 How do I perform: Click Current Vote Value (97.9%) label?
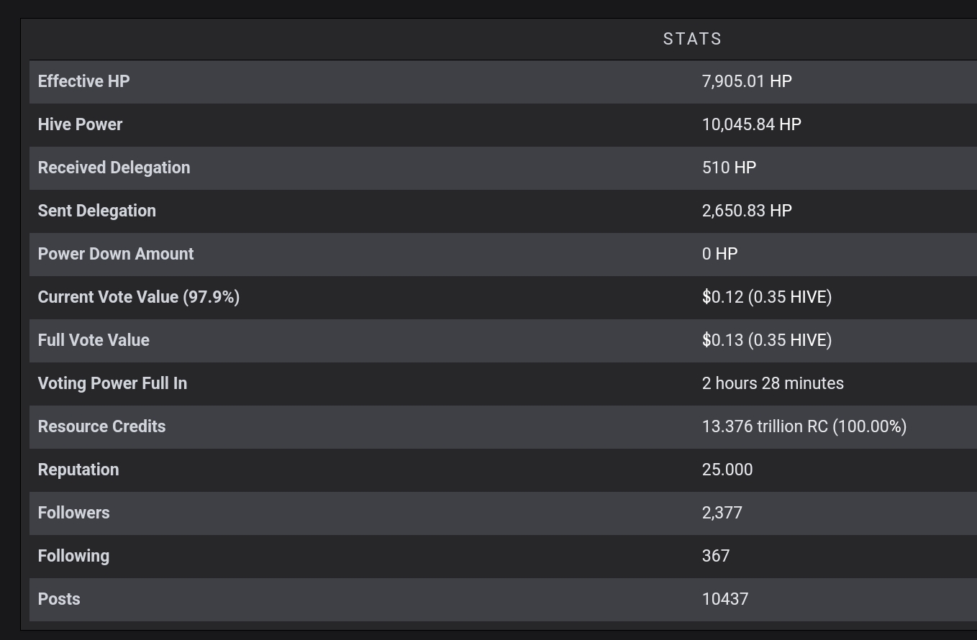tap(138, 297)
